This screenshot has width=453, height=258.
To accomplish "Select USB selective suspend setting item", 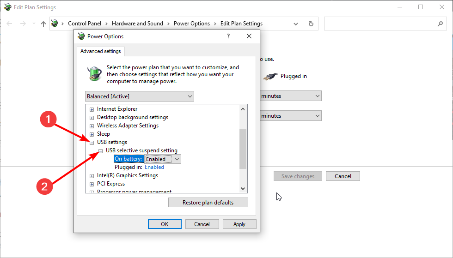I will coord(141,150).
